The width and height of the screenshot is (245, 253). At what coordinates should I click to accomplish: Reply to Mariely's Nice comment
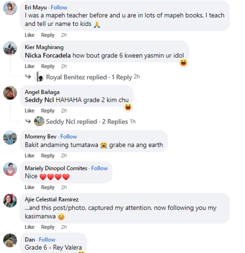click(x=48, y=187)
